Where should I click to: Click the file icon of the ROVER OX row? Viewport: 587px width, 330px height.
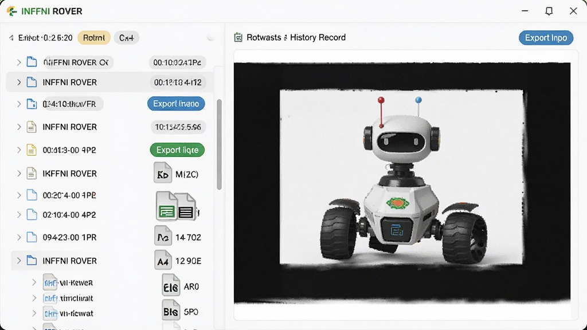pyautogui.click(x=32, y=62)
